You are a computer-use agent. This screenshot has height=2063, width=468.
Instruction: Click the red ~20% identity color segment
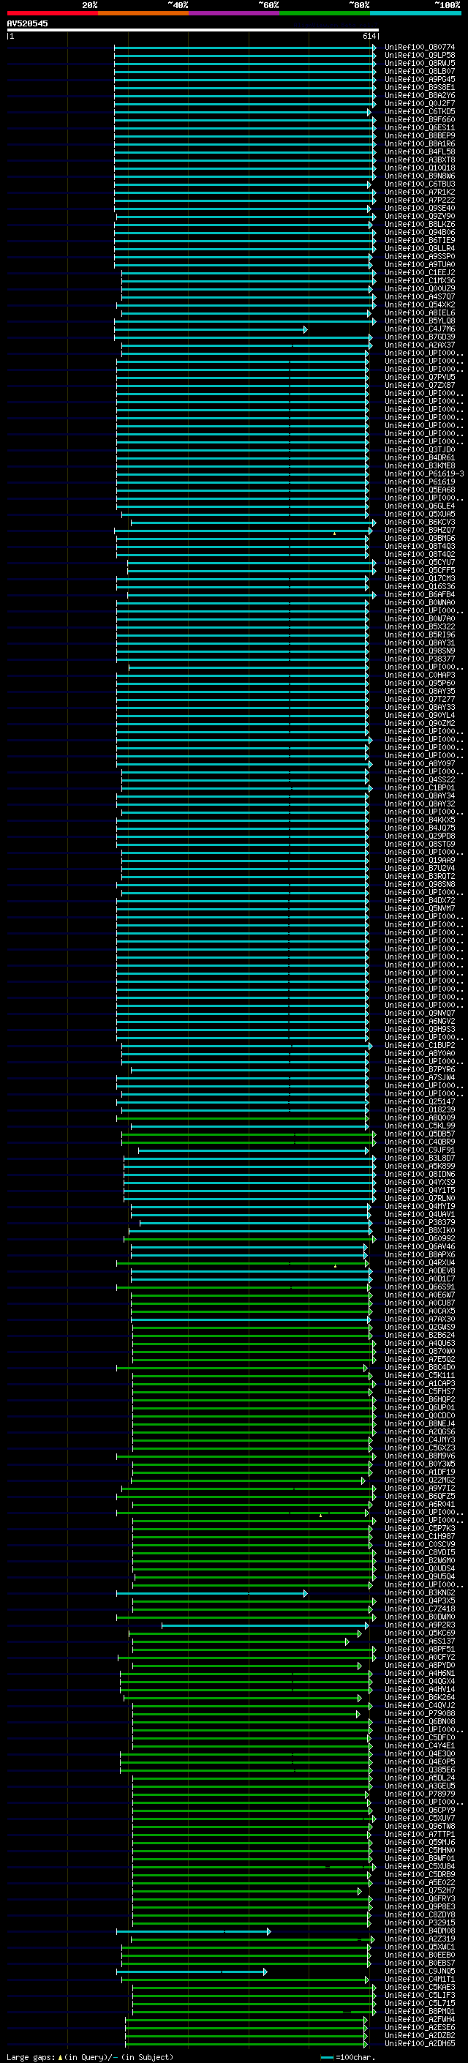click(x=52, y=13)
